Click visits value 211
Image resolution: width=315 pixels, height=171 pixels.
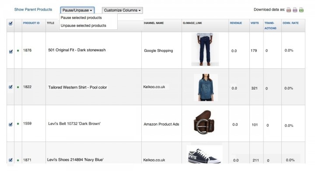[256, 160]
